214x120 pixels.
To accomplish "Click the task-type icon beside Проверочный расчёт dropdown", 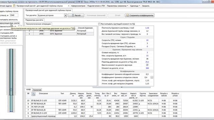I will (14, 6).
